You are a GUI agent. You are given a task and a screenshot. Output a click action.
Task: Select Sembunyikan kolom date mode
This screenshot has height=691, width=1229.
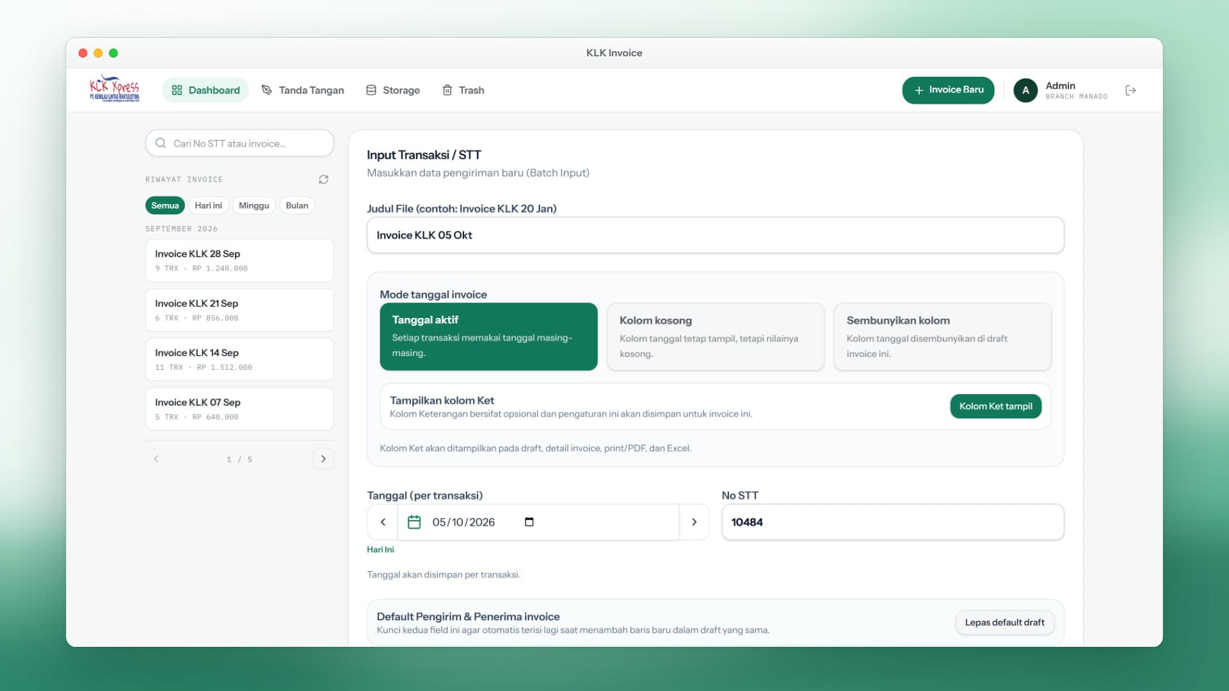coord(942,337)
